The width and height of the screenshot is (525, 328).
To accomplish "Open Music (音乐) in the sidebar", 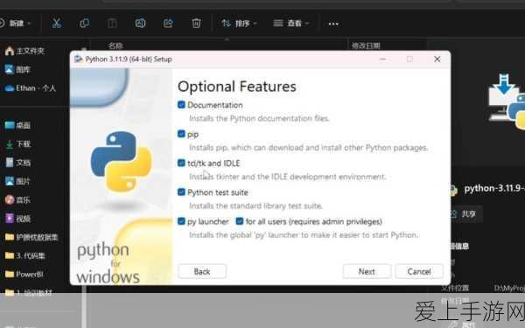I will (17, 199).
